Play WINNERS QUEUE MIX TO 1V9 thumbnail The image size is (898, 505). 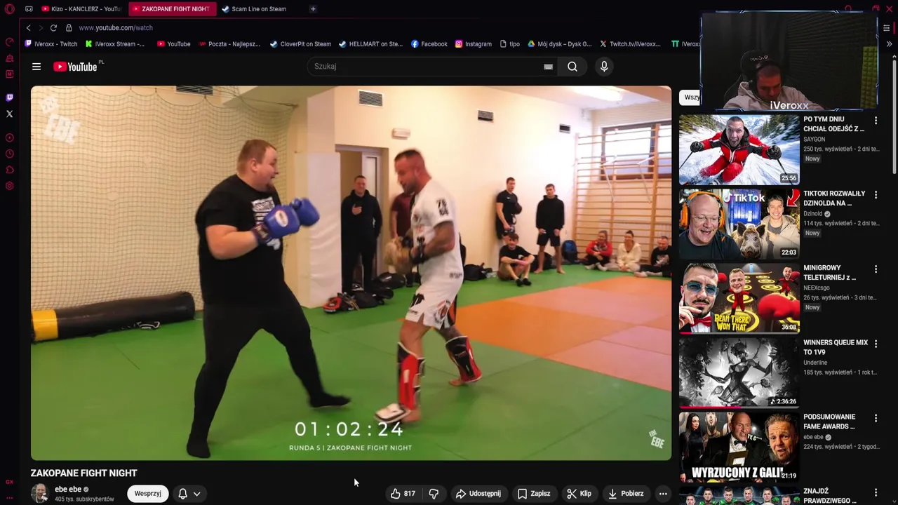pyautogui.click(x=739, y=372)
